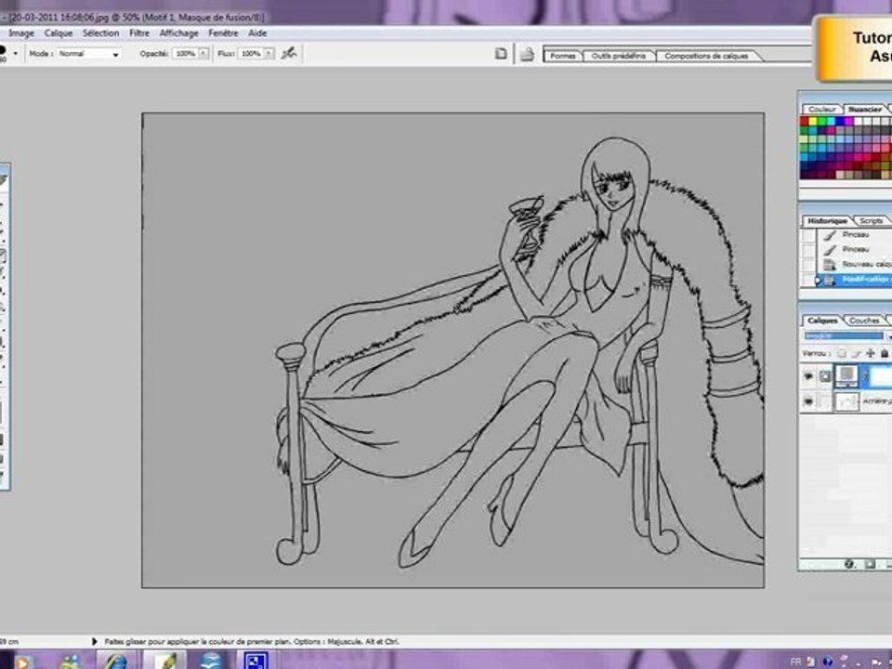Hide the Arrière-plan layer
Screen dimensions: 892x669
coord(808,401)
